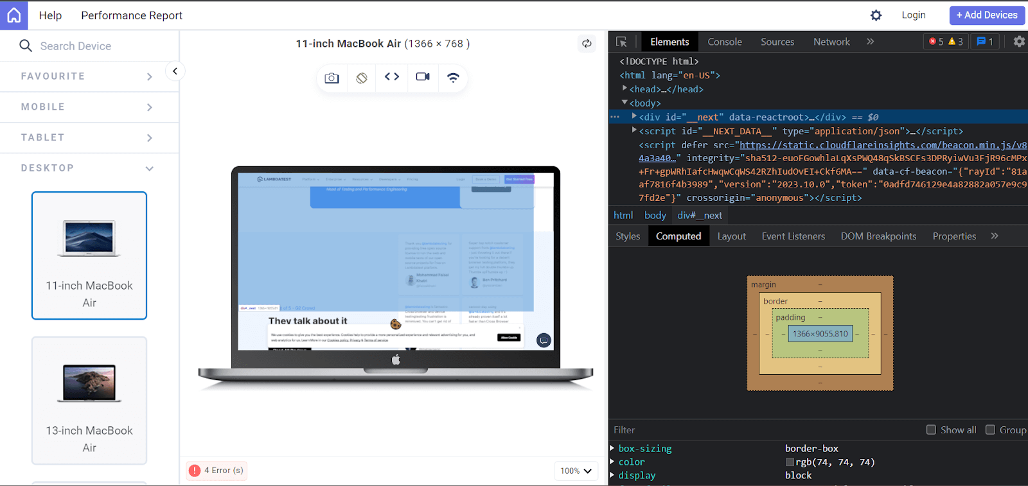Click the home icon in top-left corner
1028x486 pixels.
pyautogui.click(x=14, y=15)
